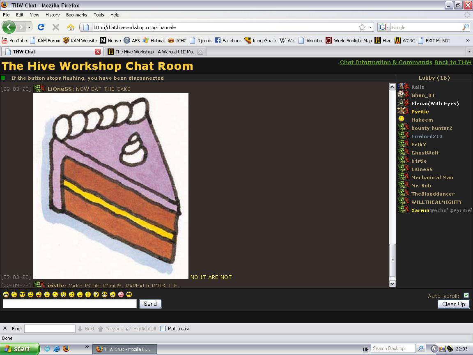Image resolution: width=473 pixels, height=355 pixels.
Task: Insert the exclamation mark smiley emoticon
Action: (88, 294)
